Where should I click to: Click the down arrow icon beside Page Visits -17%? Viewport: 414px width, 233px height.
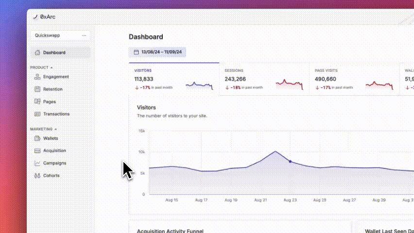pos(317,87)
